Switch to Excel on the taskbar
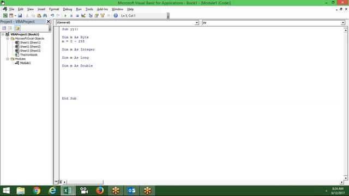The width and height of the screenshot is (349, 196). coord(68,191)
